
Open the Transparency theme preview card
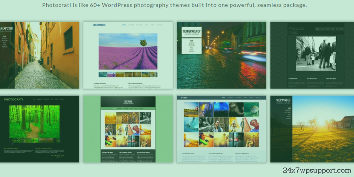point(221,55)
